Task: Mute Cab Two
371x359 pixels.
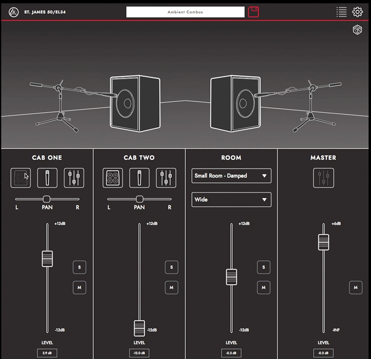Action: coord(171,287)
